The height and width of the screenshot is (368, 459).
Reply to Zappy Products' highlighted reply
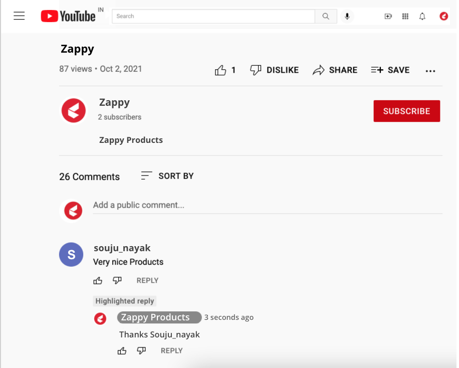tap(171, 351)
